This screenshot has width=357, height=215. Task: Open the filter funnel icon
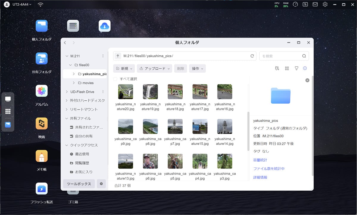pos(297,68)
